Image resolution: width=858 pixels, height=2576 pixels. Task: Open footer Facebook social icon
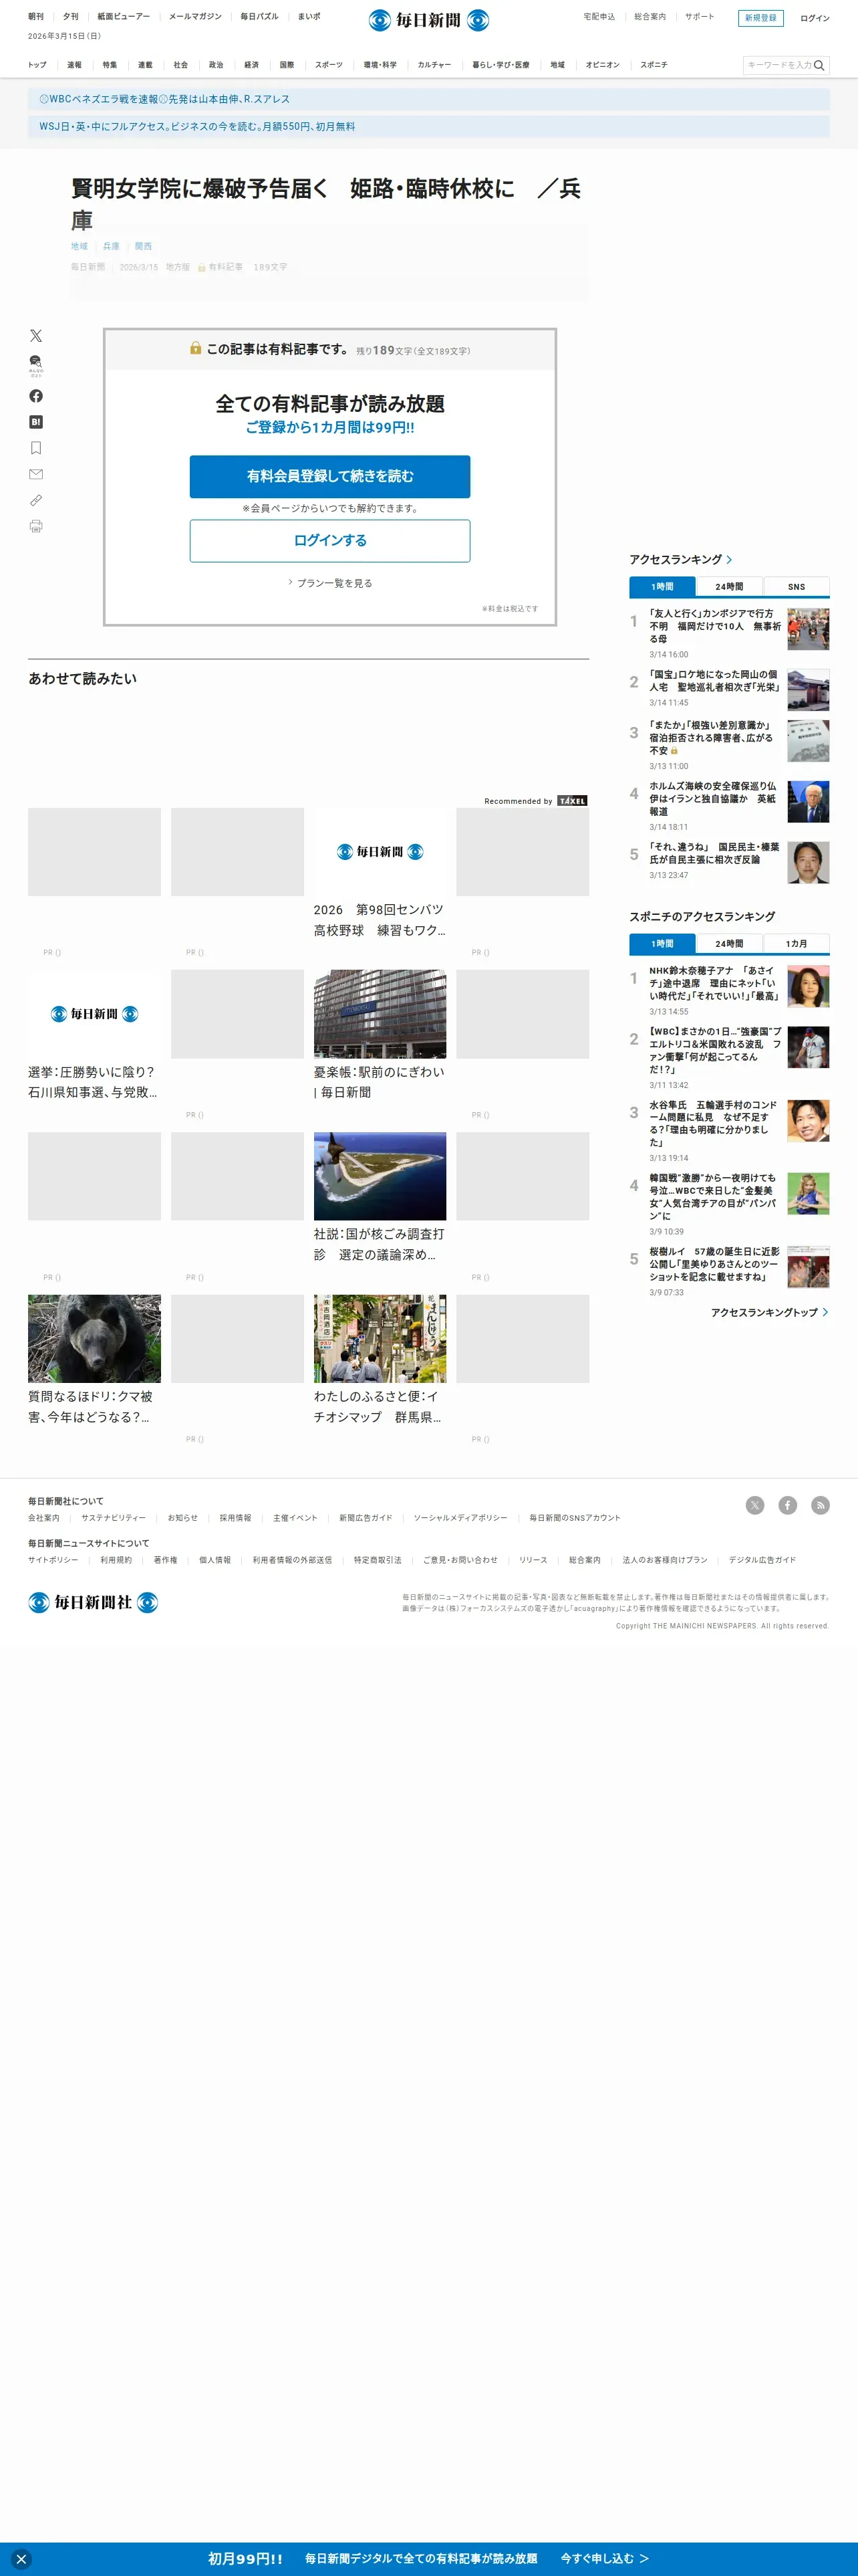tap(788, 1505)
